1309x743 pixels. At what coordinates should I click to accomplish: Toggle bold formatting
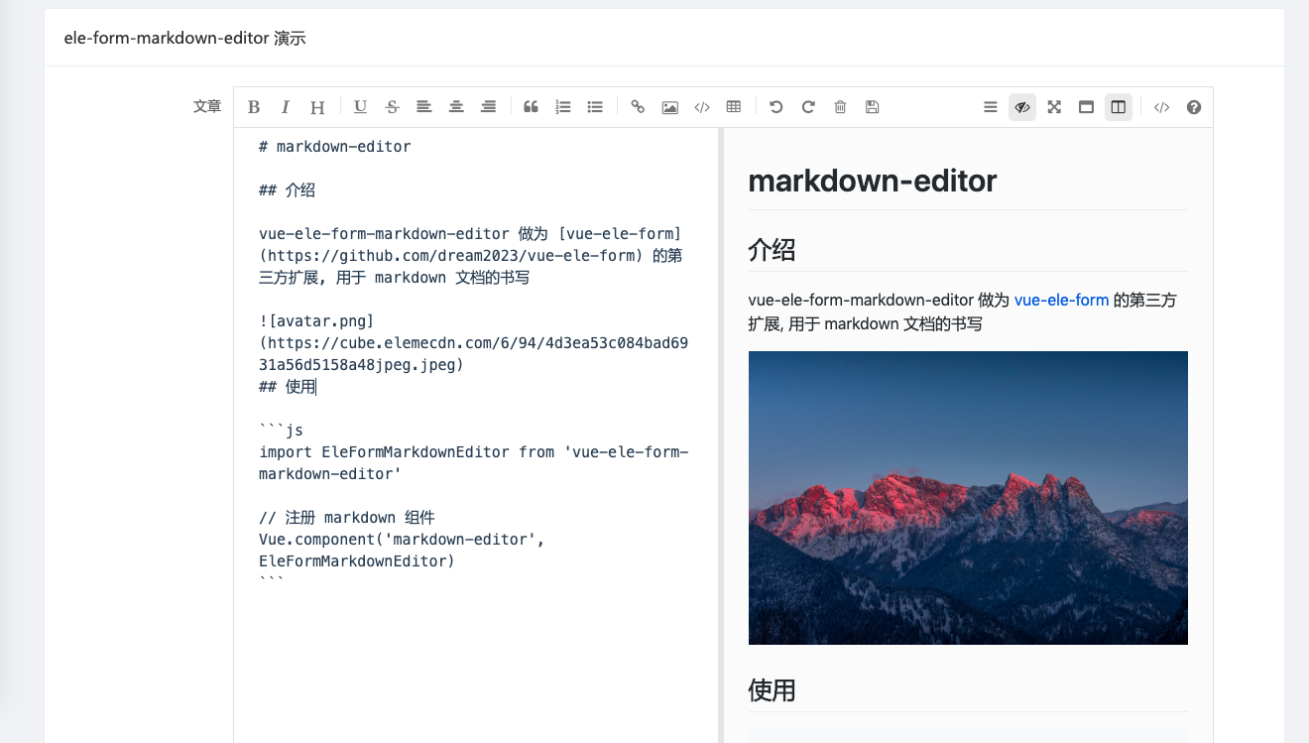coord(254,107)
